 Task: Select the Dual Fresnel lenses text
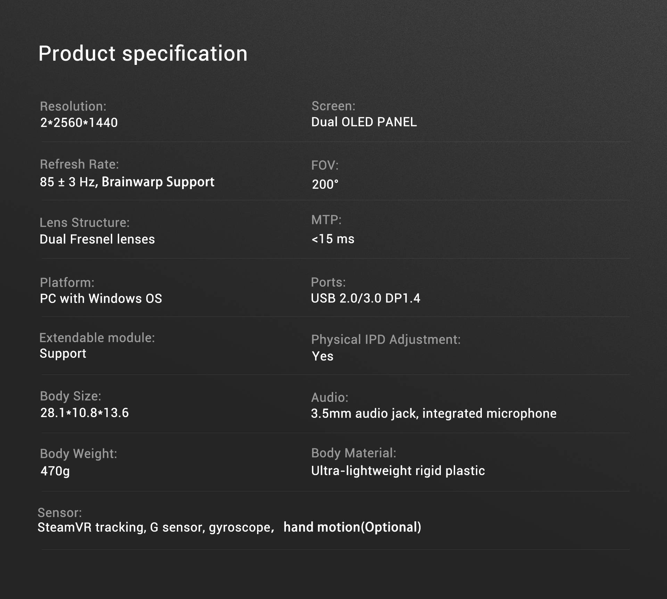tap(97, 239)
